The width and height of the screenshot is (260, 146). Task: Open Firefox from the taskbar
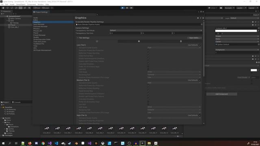pyautogui.click(x=30, y=143)
